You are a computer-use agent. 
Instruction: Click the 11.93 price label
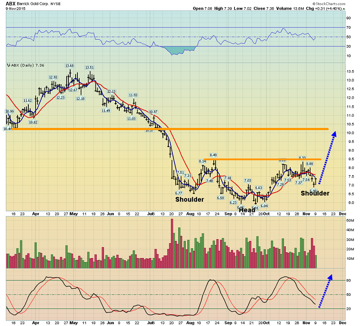pos(133,95)
